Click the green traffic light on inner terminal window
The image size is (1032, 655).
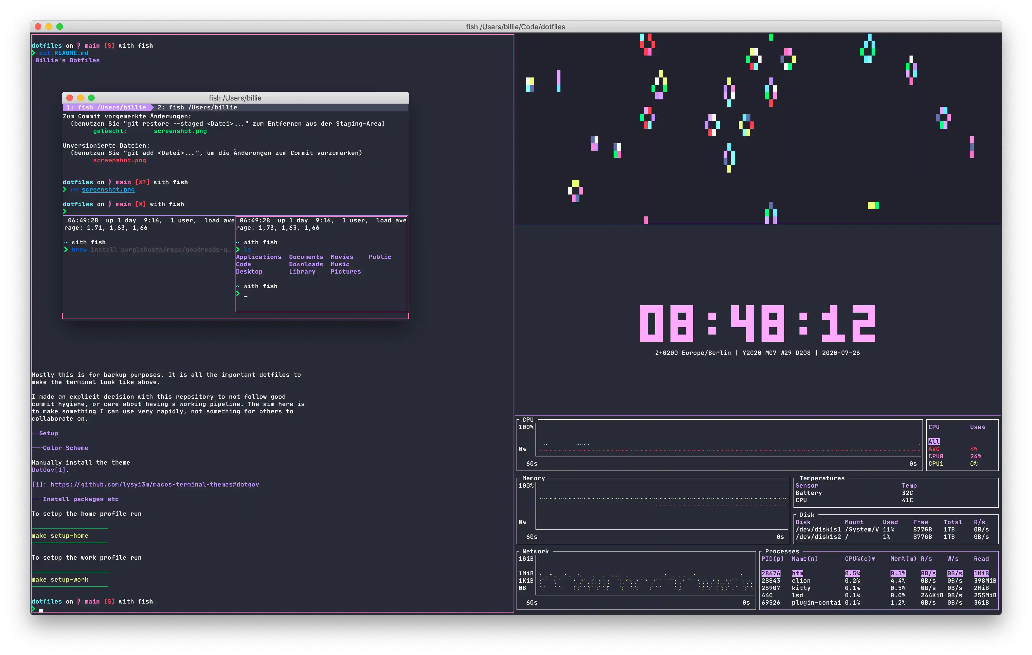point(92,98)
